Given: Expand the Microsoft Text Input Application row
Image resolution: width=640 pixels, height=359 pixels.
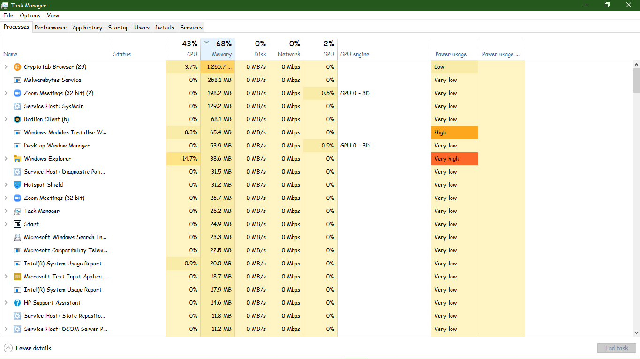Looking at the screenshot, I should click(x=6, y=277).
